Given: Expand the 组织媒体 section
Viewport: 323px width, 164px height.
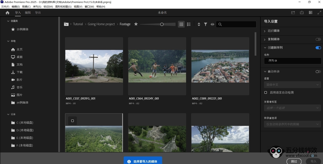Looking at the screenshot, I should [x=265, y=31].
